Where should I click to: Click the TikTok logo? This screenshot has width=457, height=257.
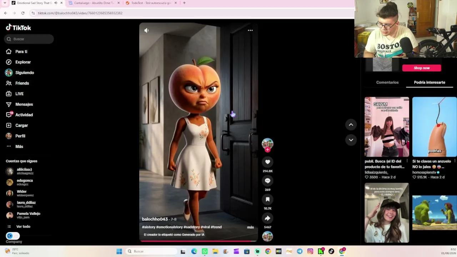[x=19, y=27]
